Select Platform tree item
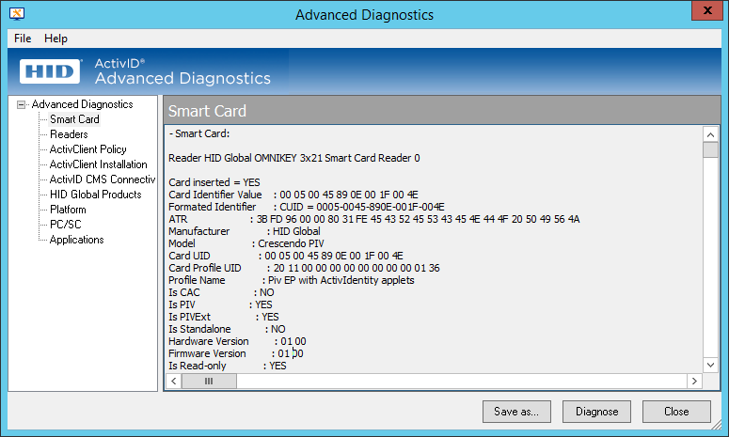Image resolution: width=729 pixels, height=437 pixels. click(x=68, y=210)
